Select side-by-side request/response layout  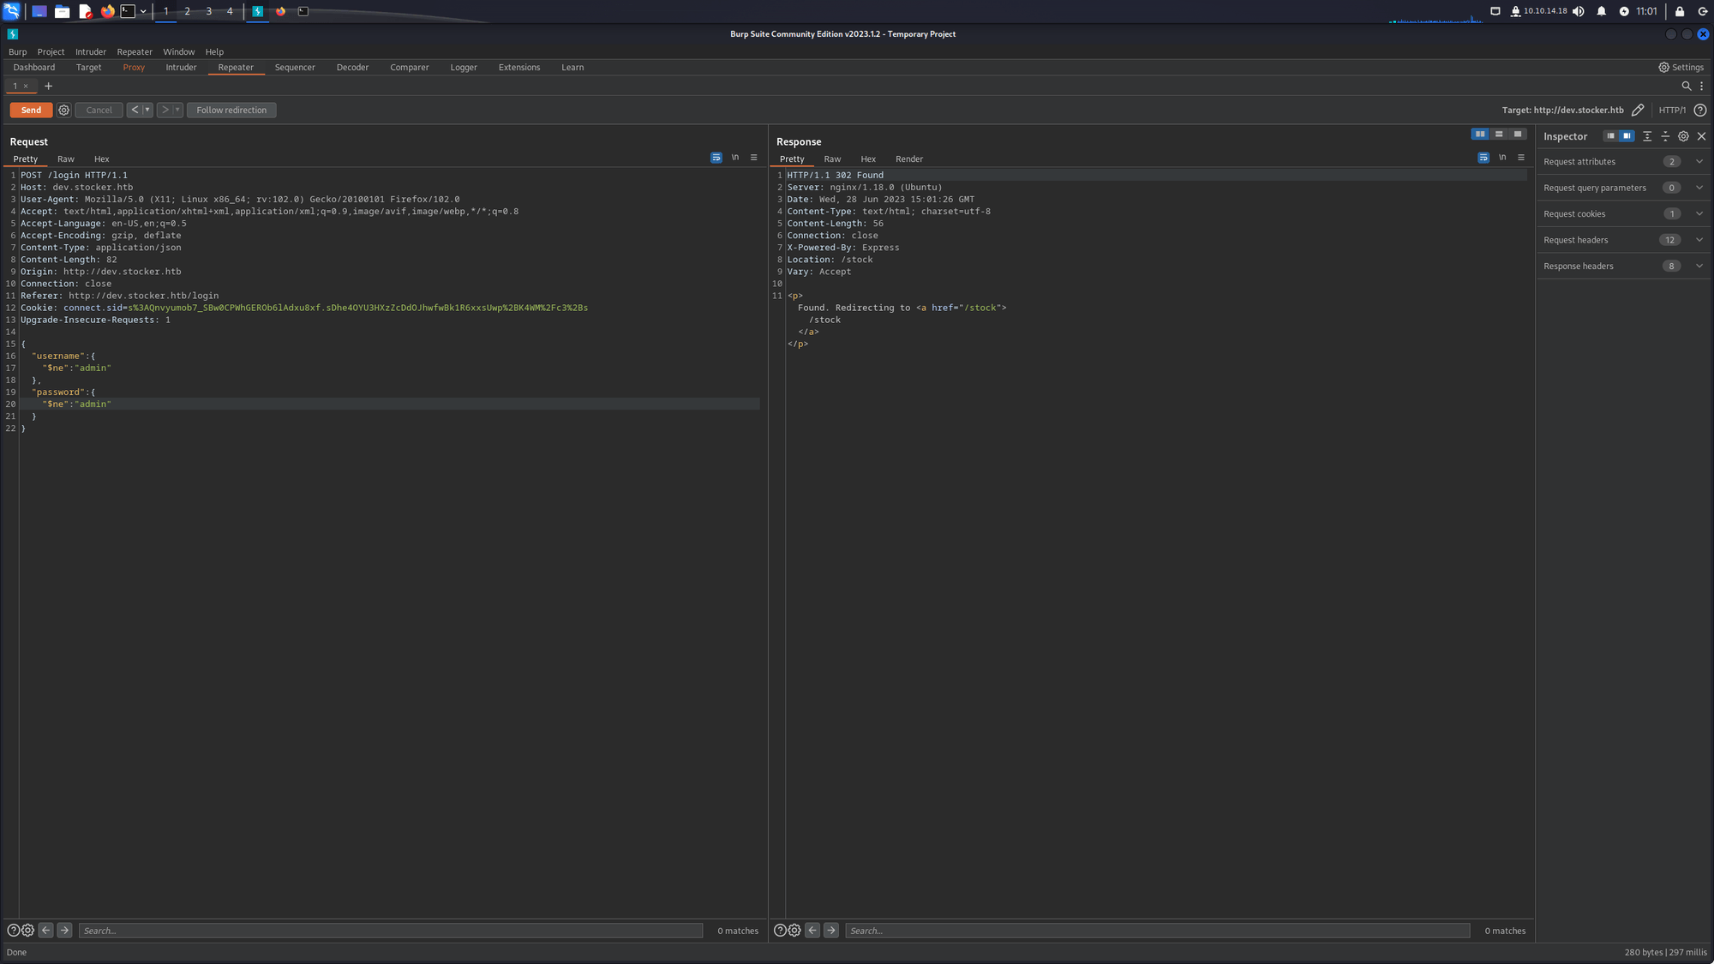pos(1480,134)
